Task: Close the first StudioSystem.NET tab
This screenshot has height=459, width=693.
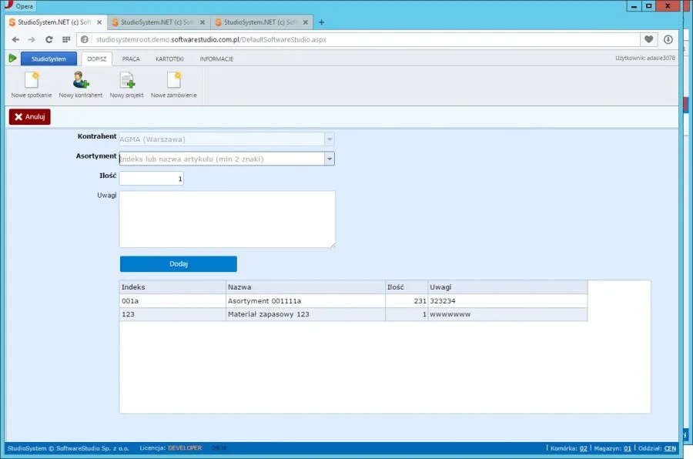Action: pyautogui.click(x=99, y=22)
